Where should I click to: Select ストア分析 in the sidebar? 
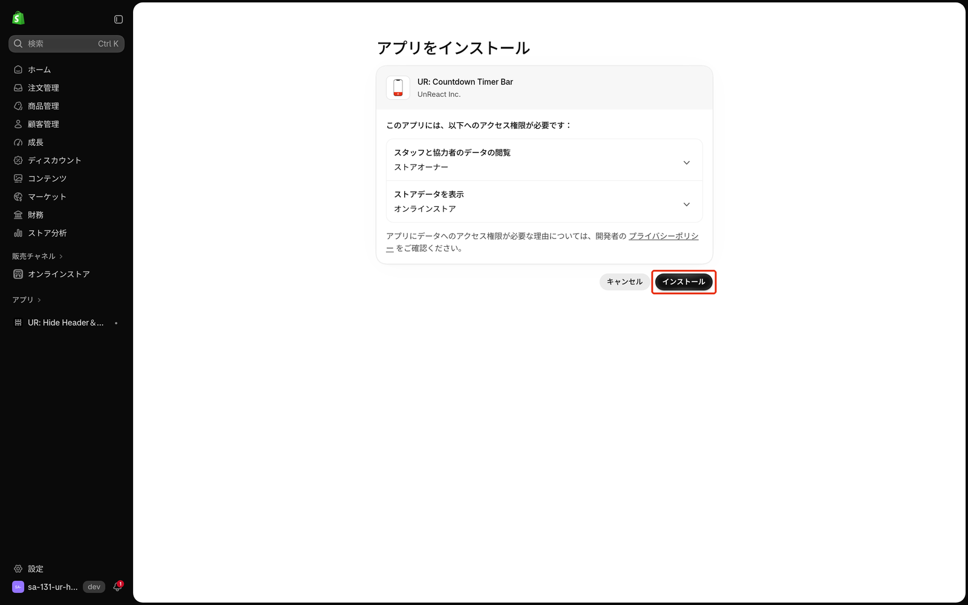click(x=67, y=233)
